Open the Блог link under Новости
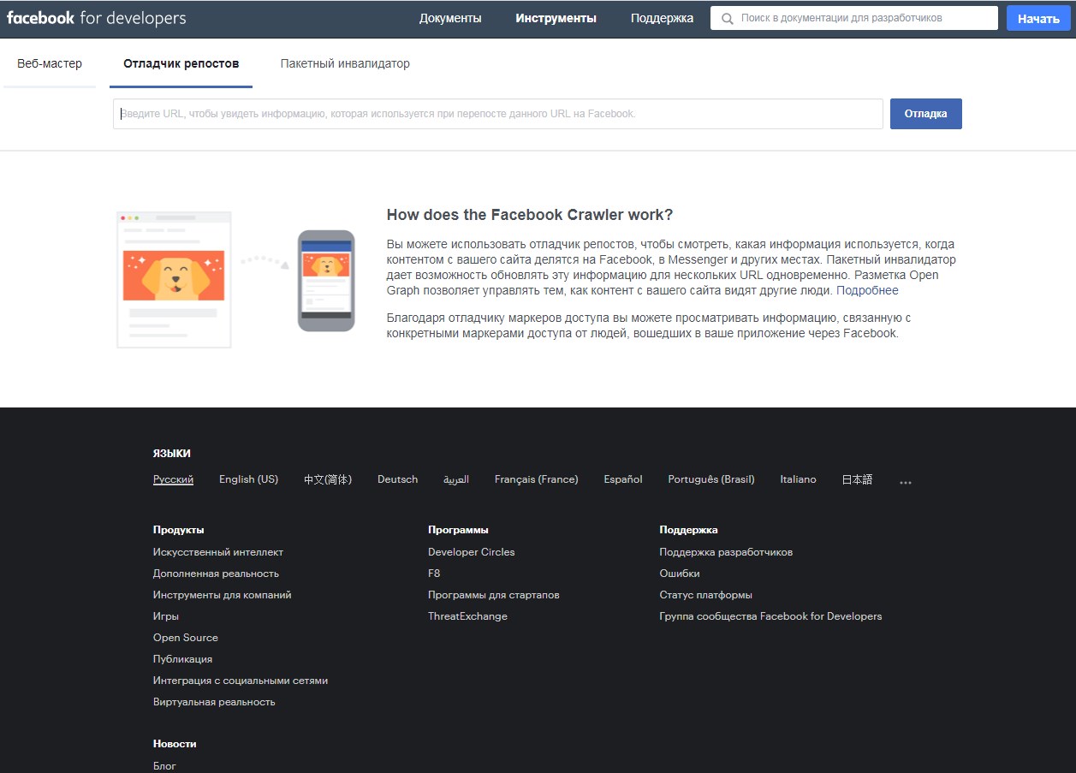Viewport: 1076px width, 773px height. [x=165, y=766]
